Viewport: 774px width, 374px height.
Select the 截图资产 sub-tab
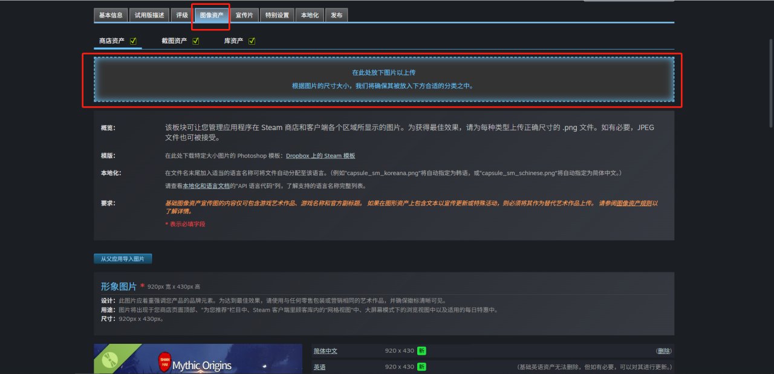(x=174, y=41)
